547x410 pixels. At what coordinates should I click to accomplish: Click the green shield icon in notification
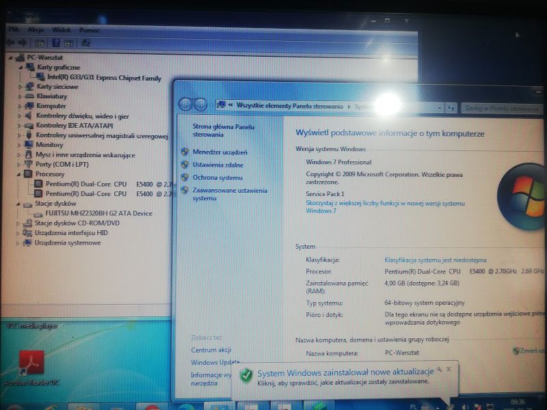coord(246,376)
